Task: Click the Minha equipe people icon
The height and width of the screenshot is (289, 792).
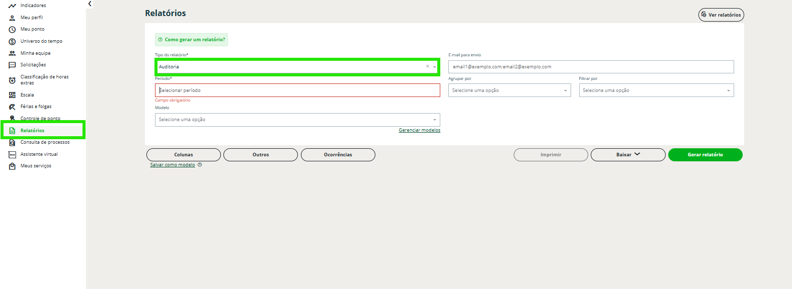Action: (x=12, y=53)
